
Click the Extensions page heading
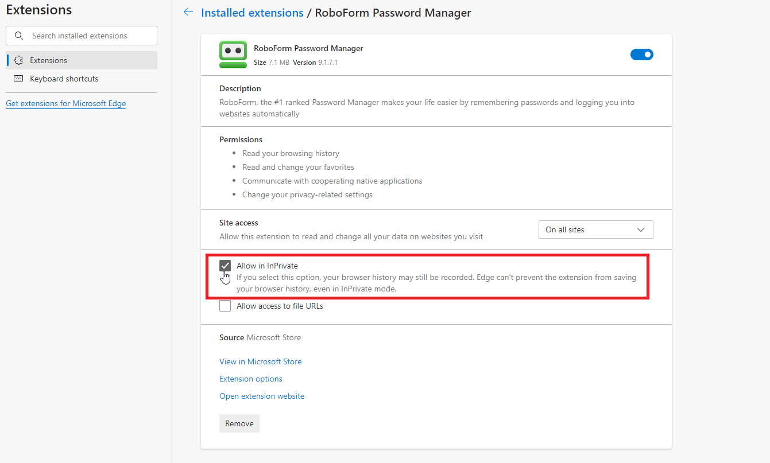tap(39, 10)
